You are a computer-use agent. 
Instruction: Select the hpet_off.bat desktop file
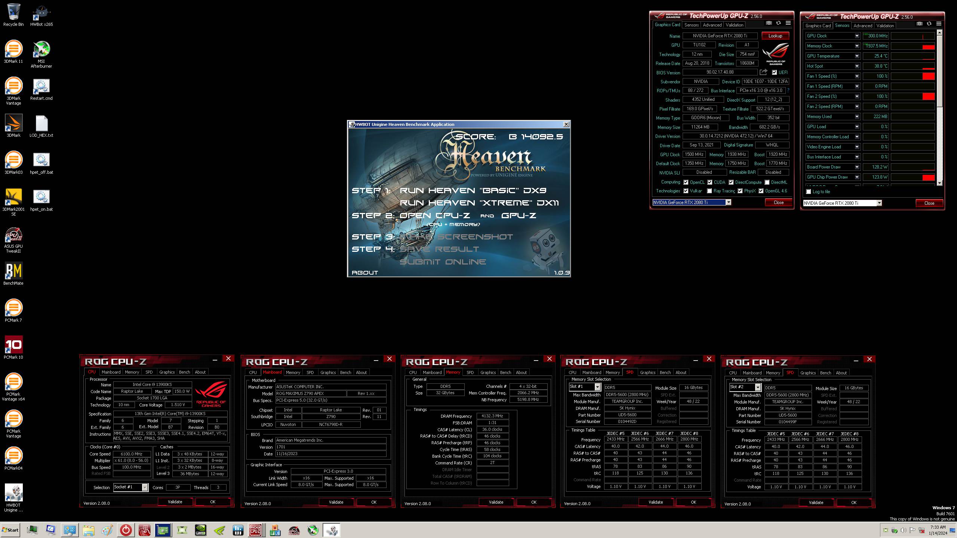[41, 163]
